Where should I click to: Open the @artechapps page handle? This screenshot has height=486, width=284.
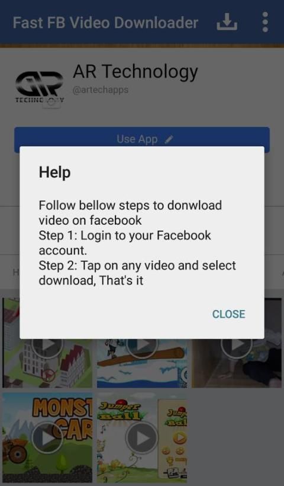(101, 90)
